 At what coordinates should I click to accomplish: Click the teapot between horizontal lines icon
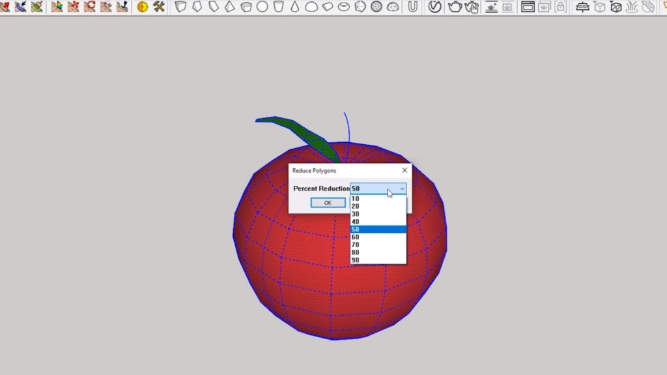tap(491, 7)
